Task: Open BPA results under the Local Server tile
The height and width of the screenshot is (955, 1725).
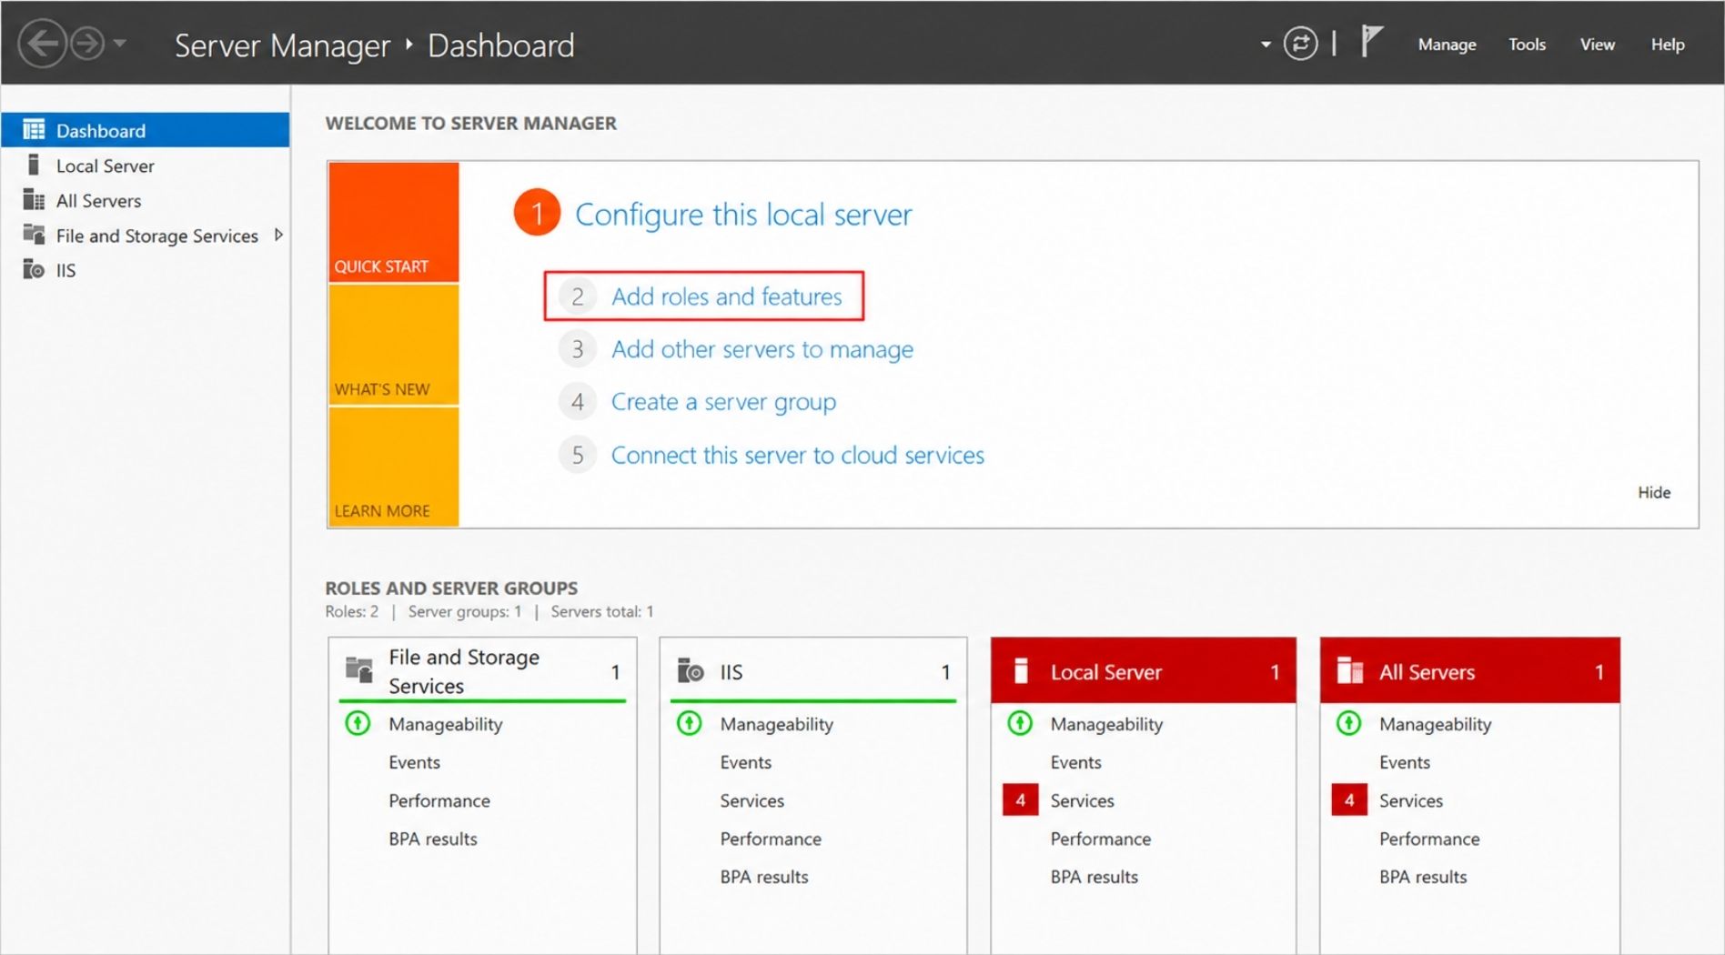Action: click(x=1095, y=877)
